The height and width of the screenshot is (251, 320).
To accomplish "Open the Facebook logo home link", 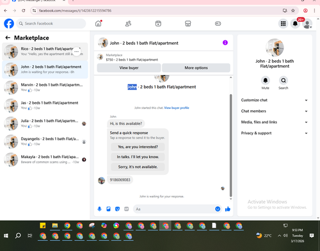I will pyautogui.click(x=9, y=24).
